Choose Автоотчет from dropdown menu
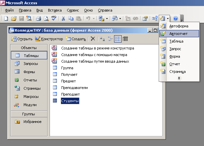The image size is (204, 146). click(x=179, y=34)
